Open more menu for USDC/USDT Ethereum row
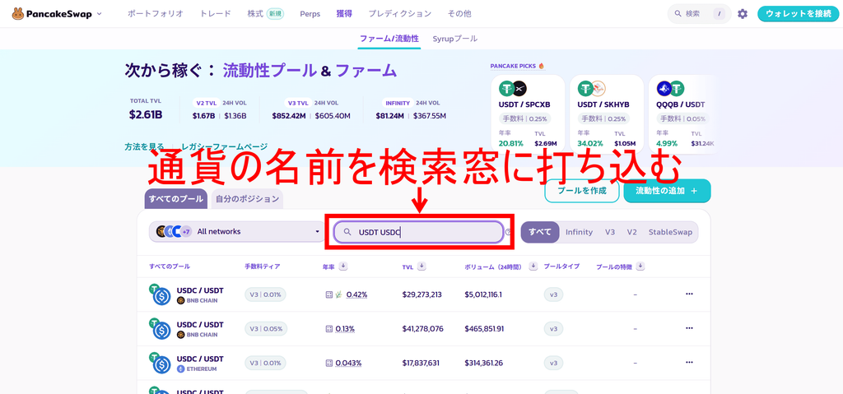The image size is (843, 394). (x=689, y=363)
